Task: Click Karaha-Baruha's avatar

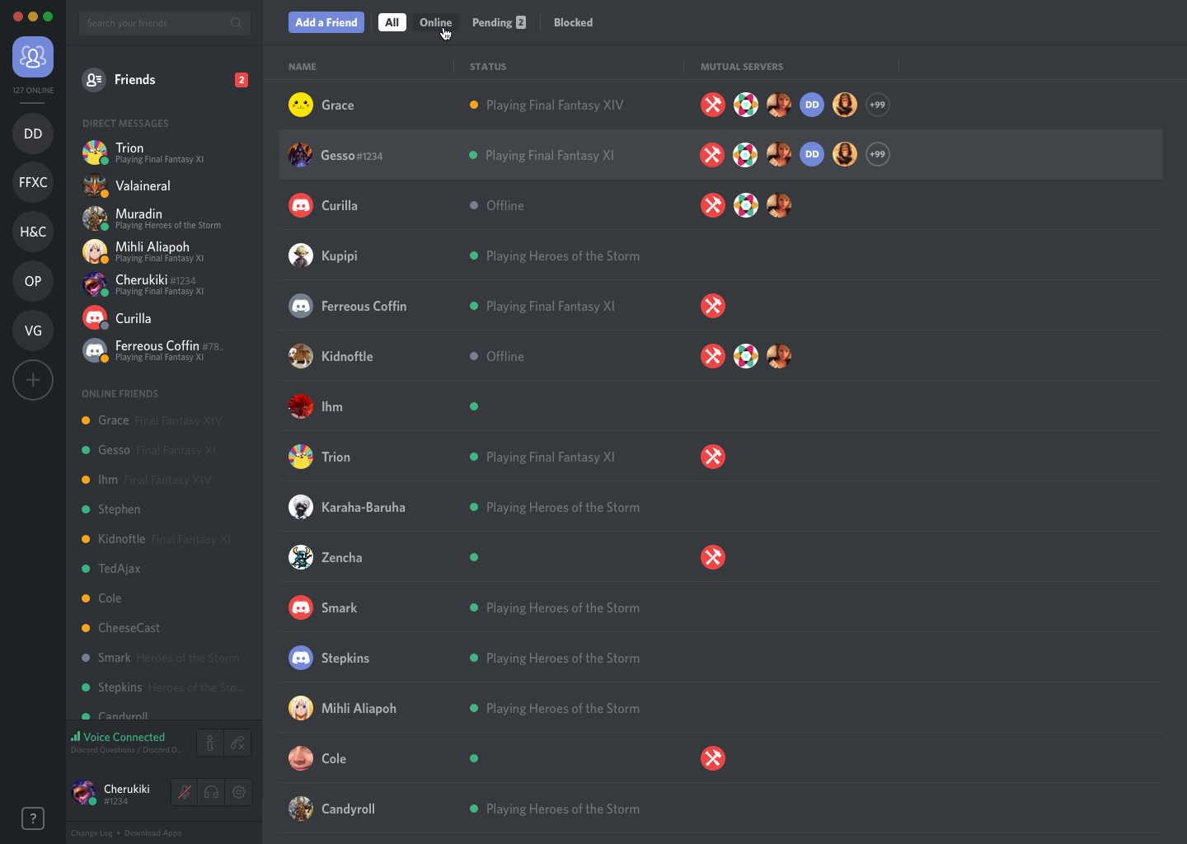Action: [x=301, y=507]
